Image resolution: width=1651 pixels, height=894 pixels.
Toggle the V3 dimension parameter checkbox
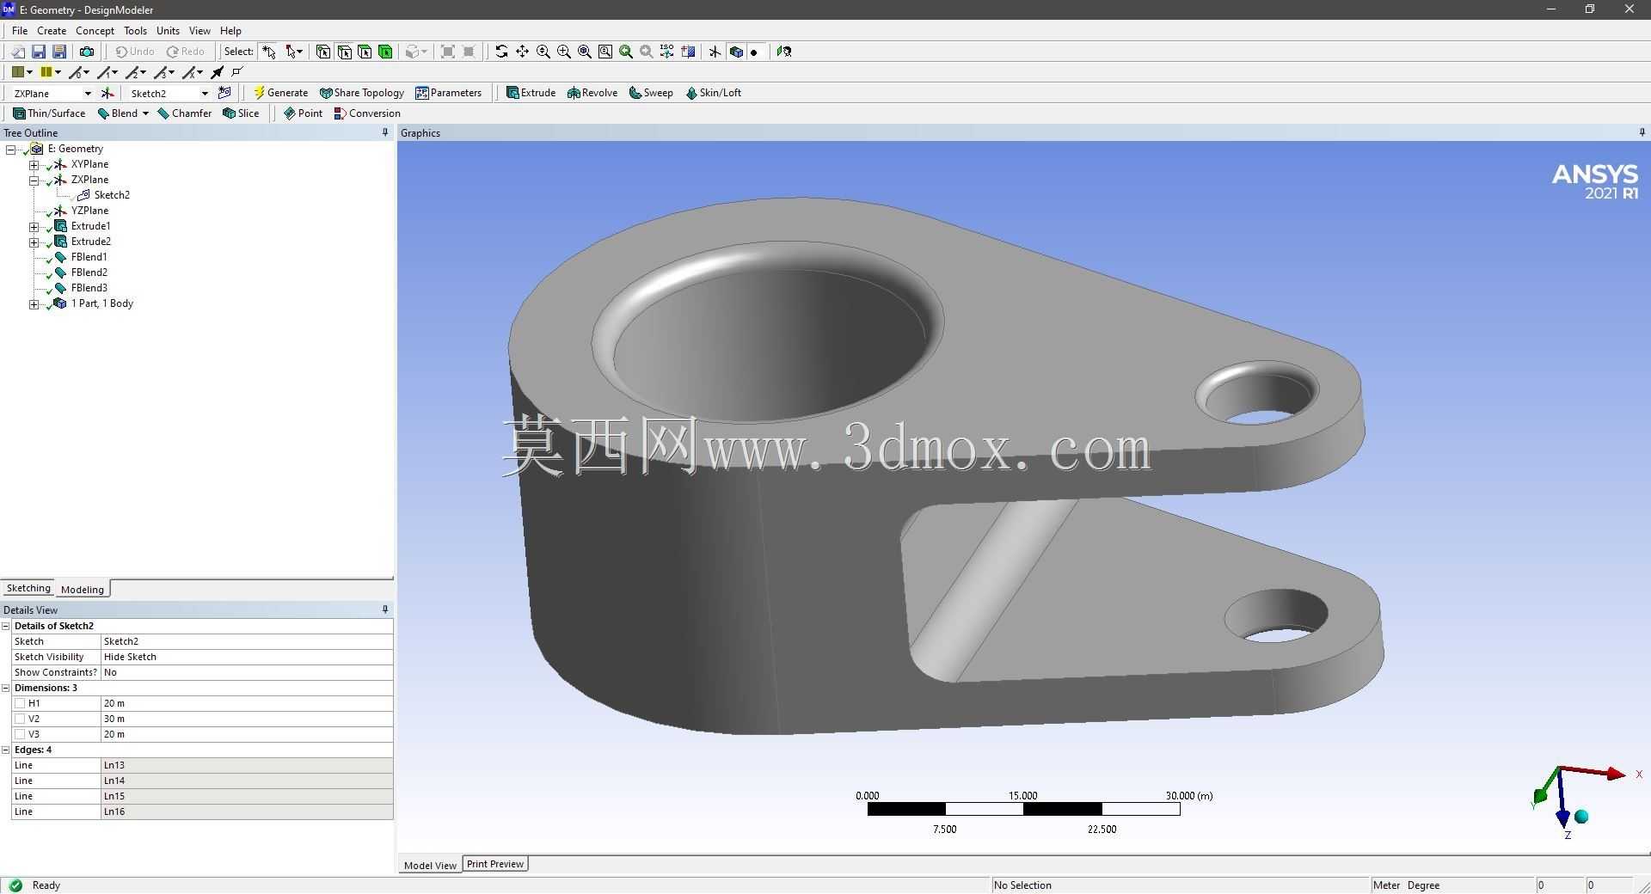coord(20,734)
